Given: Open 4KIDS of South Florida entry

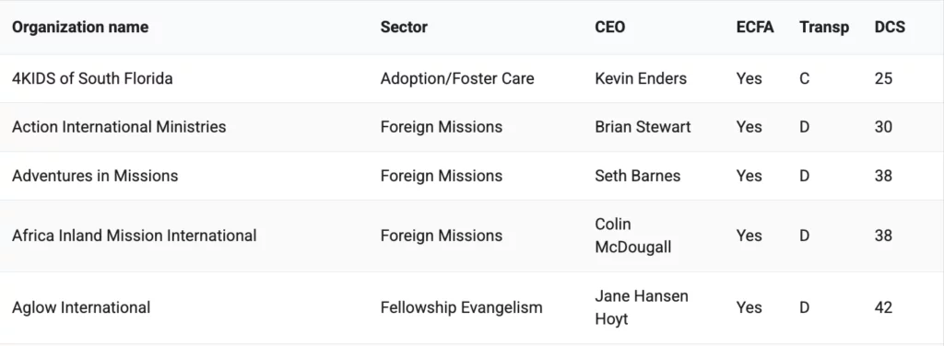Looking at the screenshot, I should [x=92, y=79].
